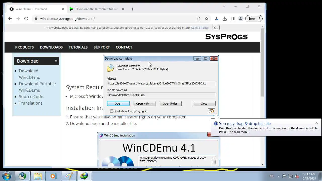Open tab search chevron in Chrome
The image size is (322, 181).
pos(224,6)
